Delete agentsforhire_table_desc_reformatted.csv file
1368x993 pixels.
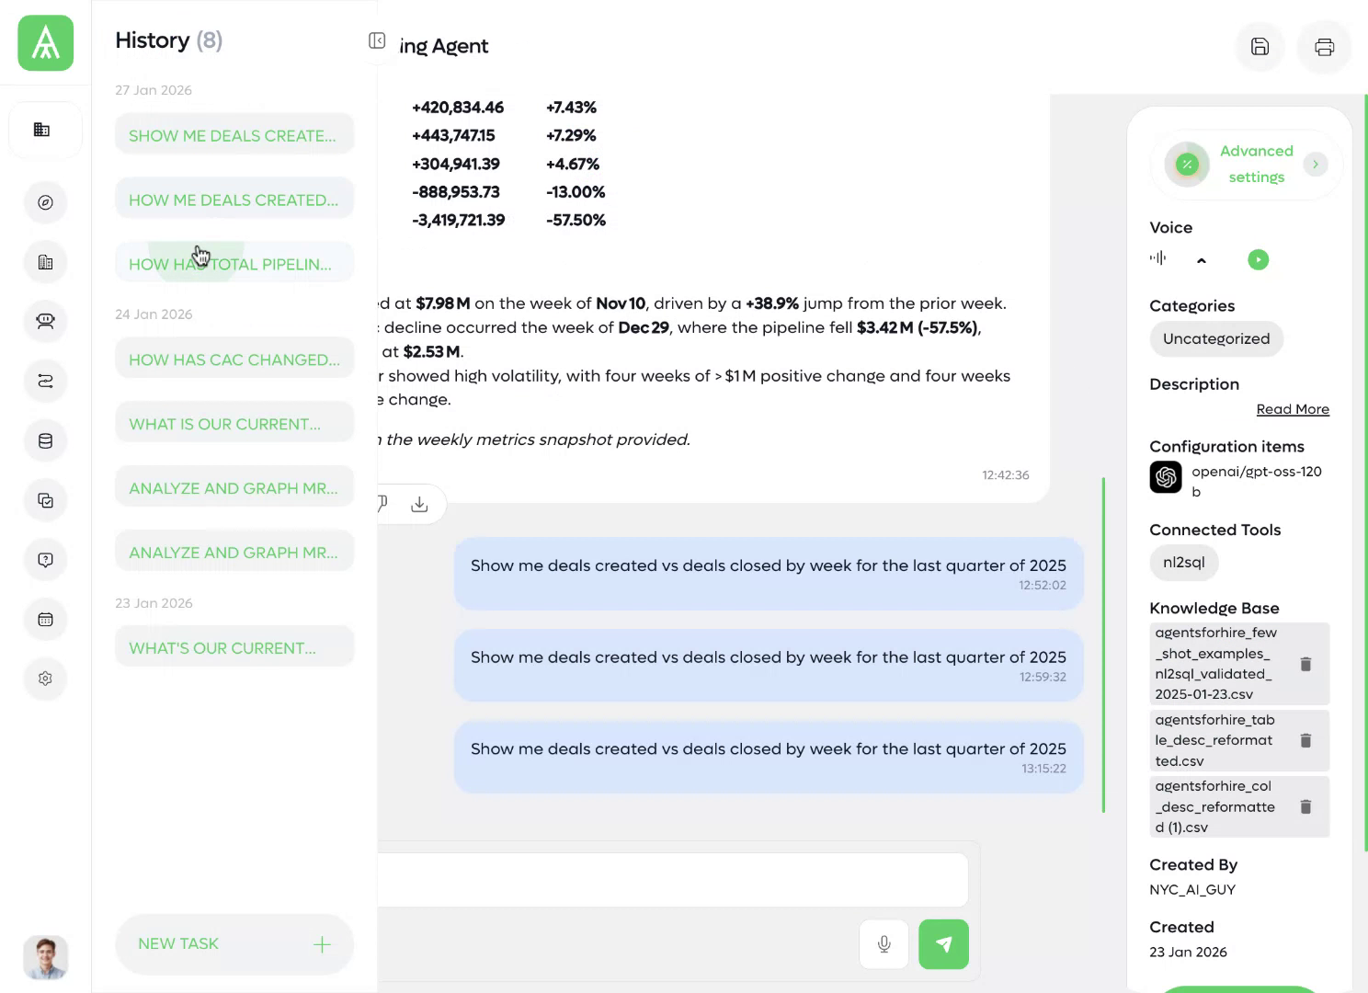tap(1305, 740)
